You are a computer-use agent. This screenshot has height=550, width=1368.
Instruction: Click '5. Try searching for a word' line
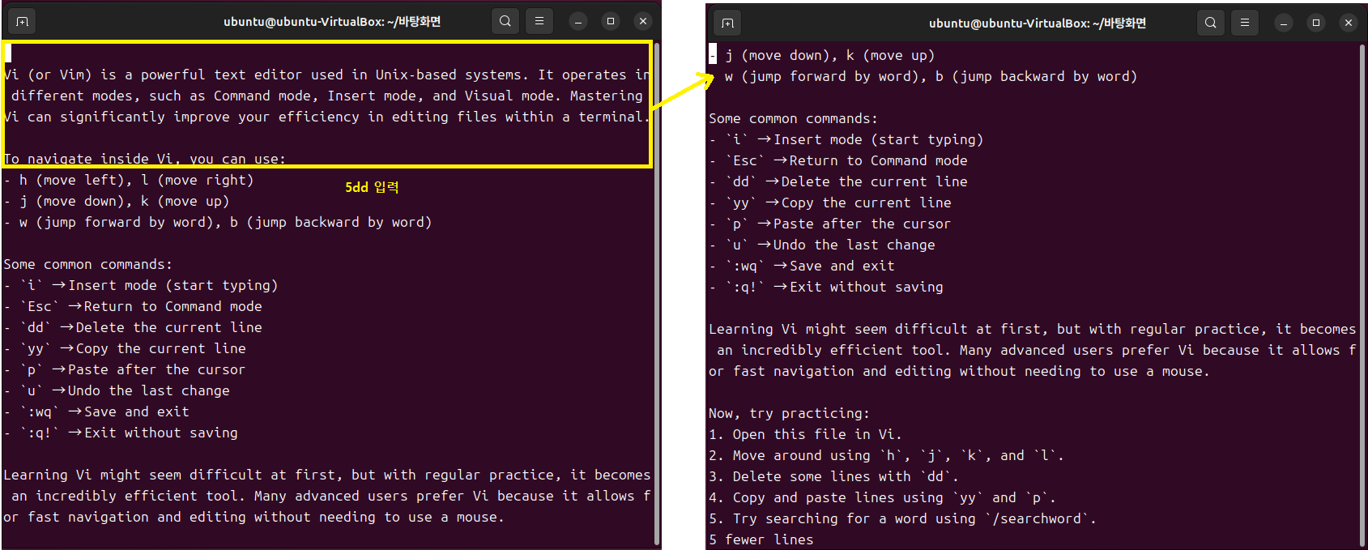point(903,518)
